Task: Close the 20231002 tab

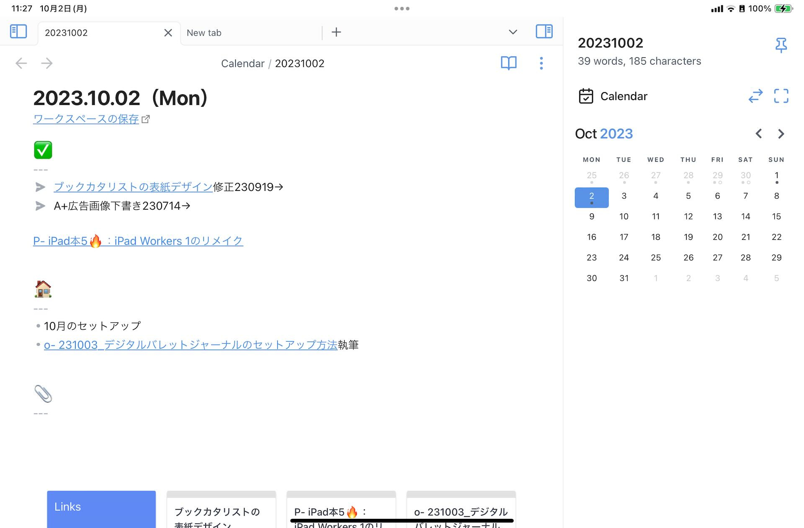Action: tap(168, 33)
